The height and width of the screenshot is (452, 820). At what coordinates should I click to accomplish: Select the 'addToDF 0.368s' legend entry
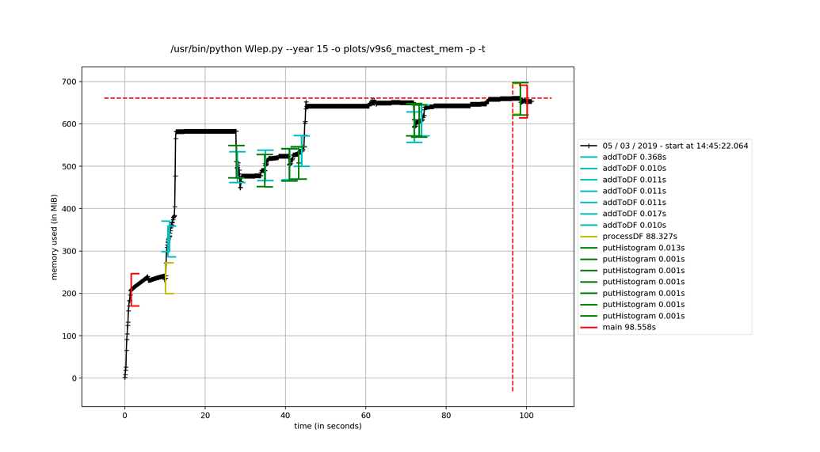click(634, 158)
